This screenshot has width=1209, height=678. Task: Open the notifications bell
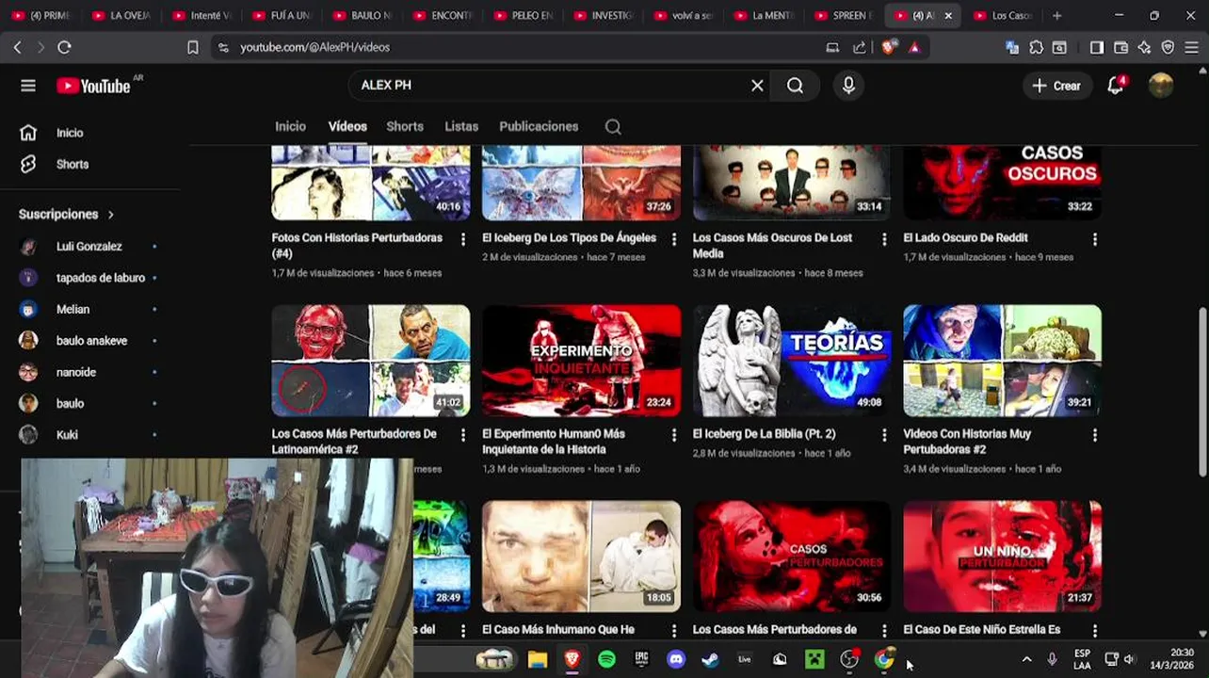[1116, 86]
